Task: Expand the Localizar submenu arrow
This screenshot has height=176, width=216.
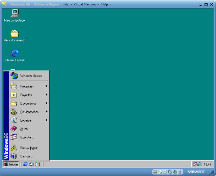Action: [x=47, y=120]
